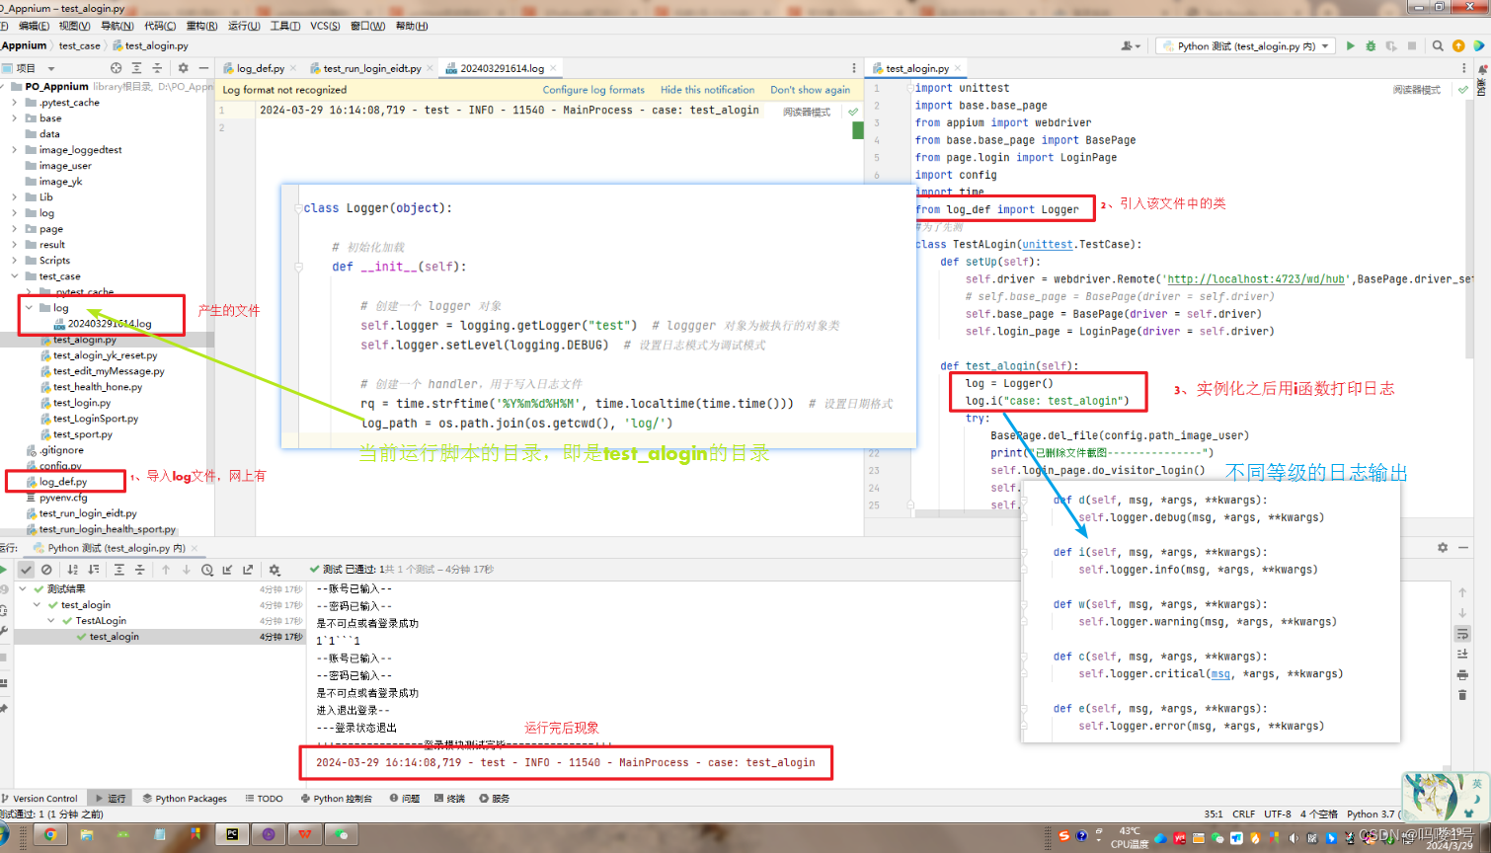This screenshot has width=1491, height=853.
Task: Export test results icon
Action: coord(248,570)
